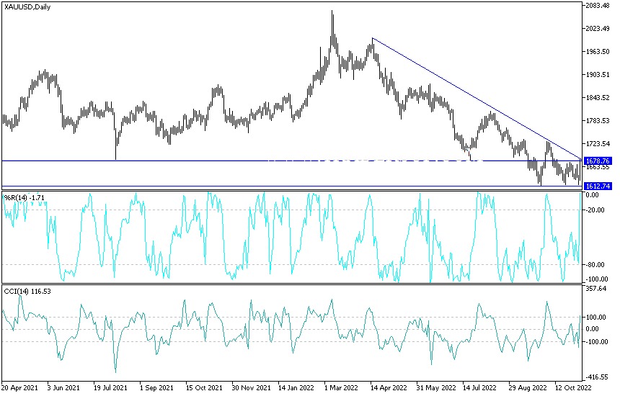Click the 1 Mar 2022 date label
Image resolution: width=620 pixels, height=396 pixels.
coord(341,387)
